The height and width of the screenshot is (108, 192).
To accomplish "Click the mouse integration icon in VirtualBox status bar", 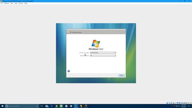I will [x=184, y=103].
